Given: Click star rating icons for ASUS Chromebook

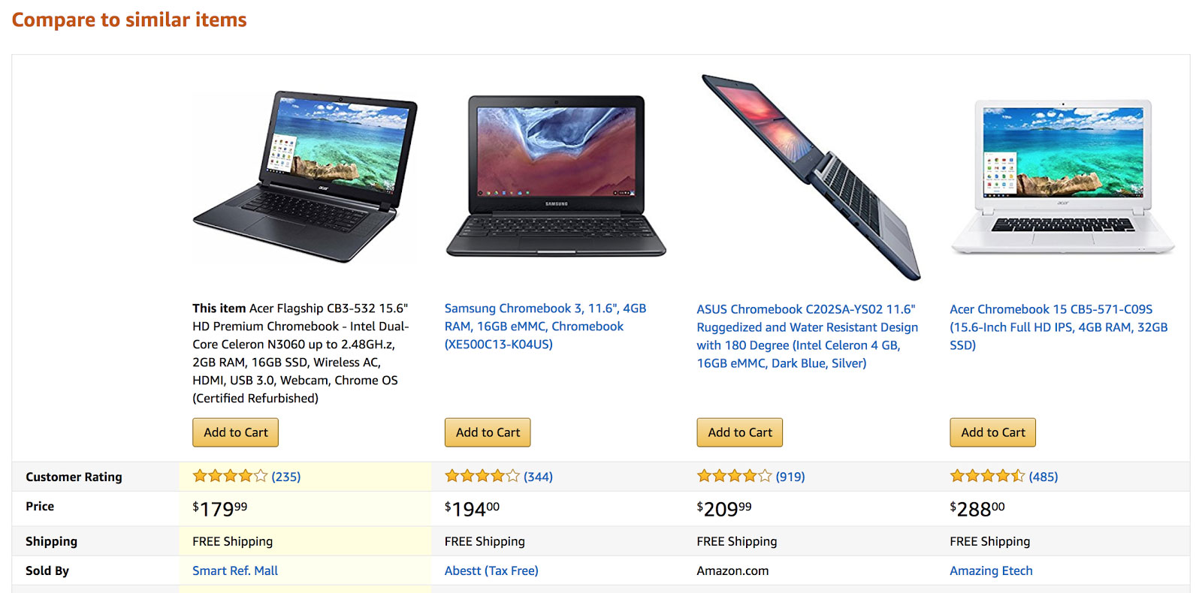Looking at the screenshot, I should [x=734, y=476].
